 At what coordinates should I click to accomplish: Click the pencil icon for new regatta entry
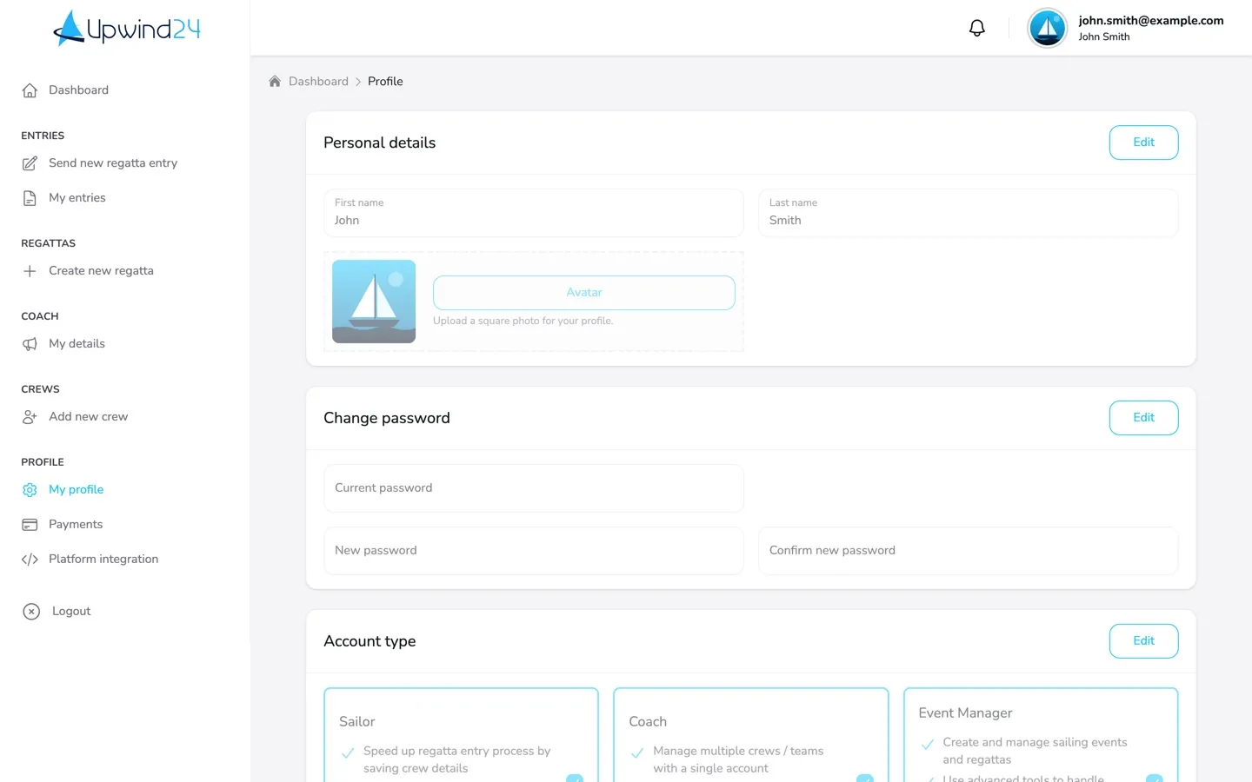(30, 163)
